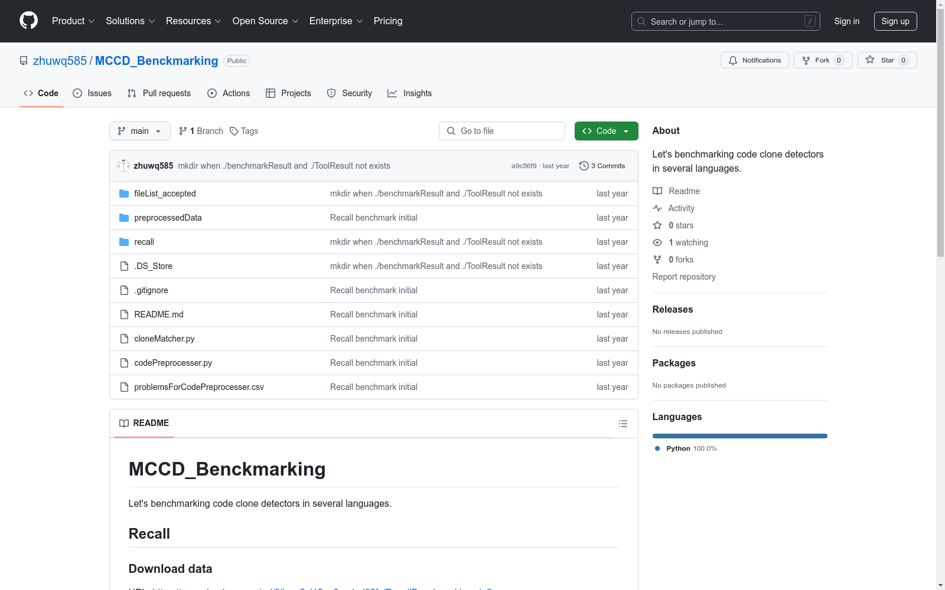Click the GitHub logo icon
945x590 pixels.
point(28,21)
